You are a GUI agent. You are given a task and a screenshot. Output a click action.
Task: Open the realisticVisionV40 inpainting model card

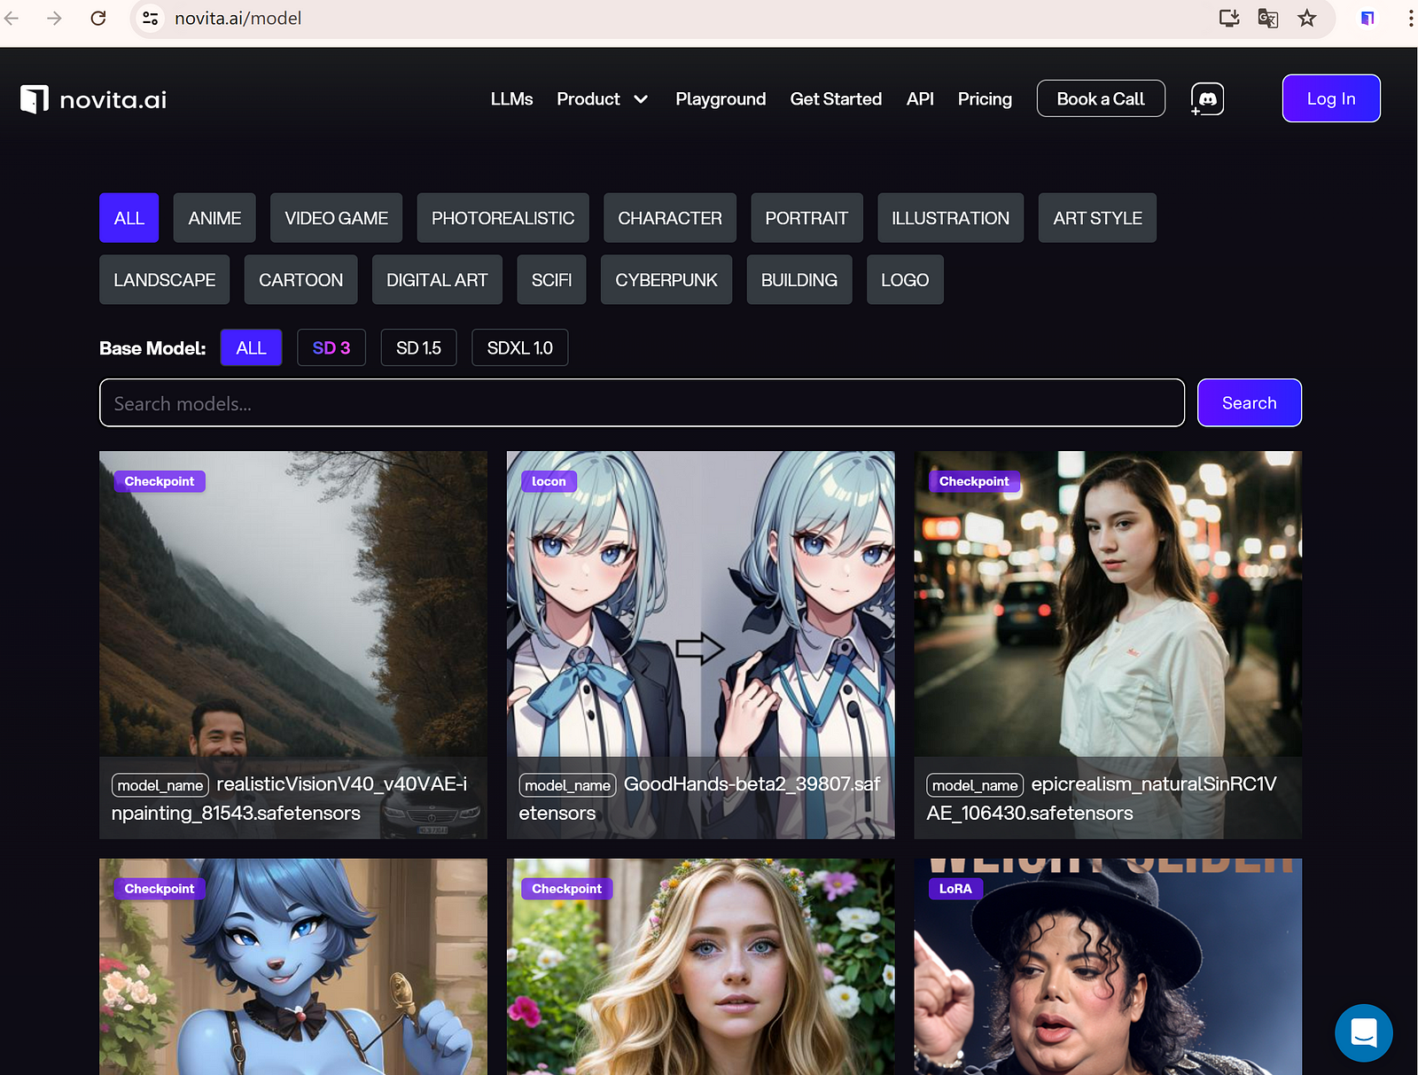(293, 645)
